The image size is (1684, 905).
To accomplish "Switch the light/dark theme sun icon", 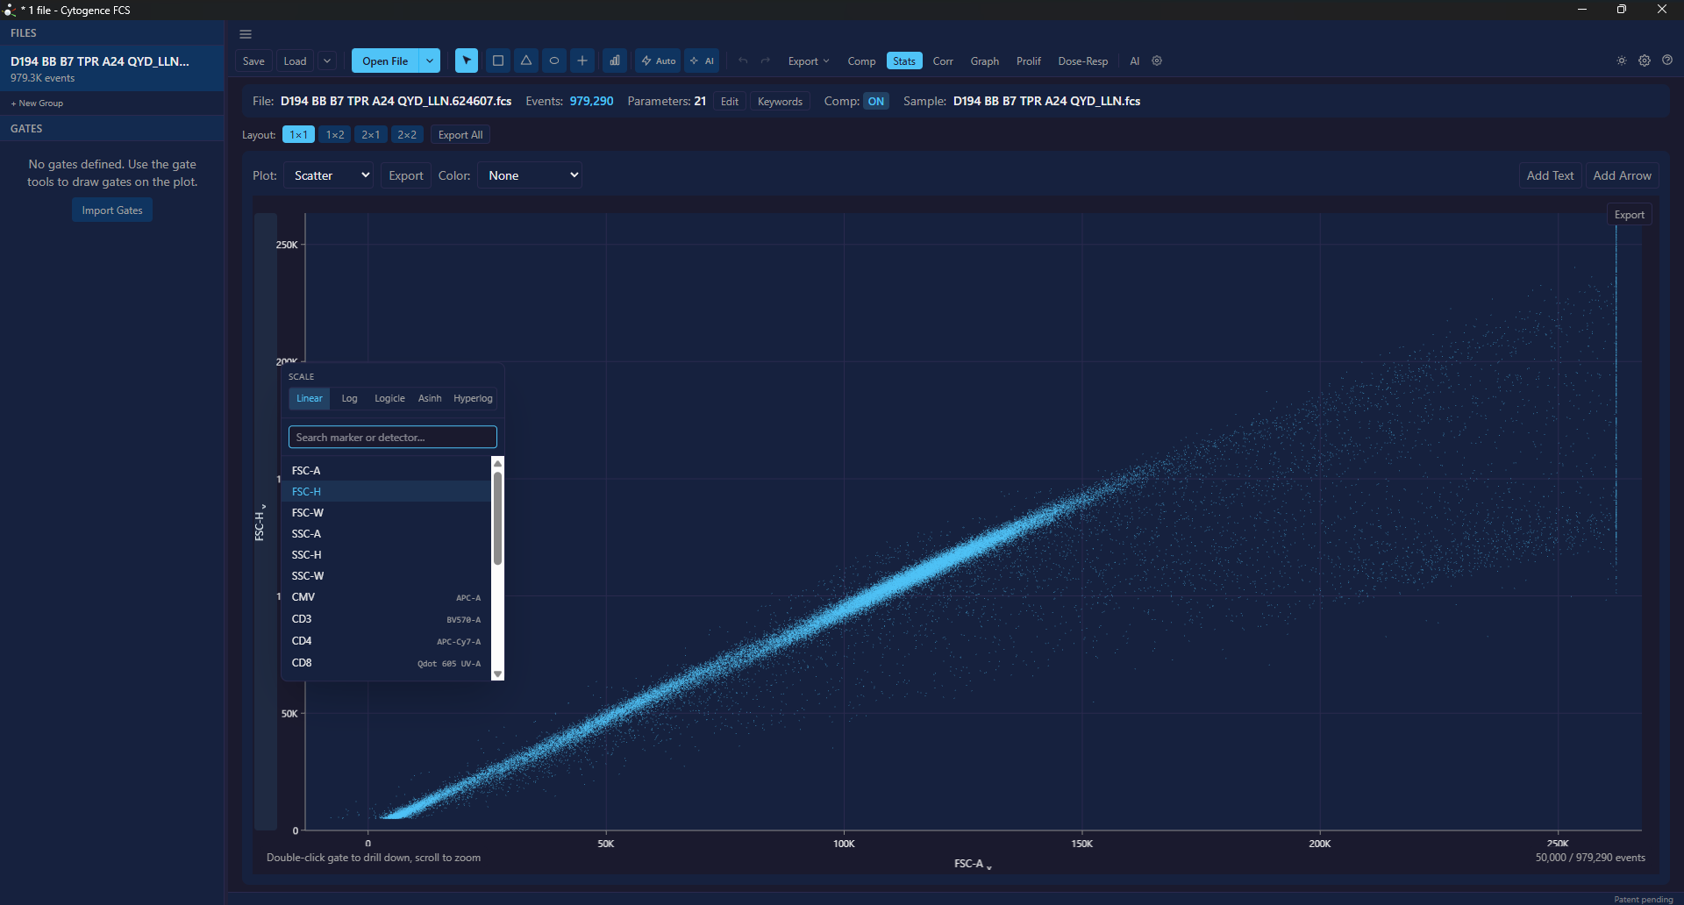I will pyautogui.click(x=1622, y=61).
